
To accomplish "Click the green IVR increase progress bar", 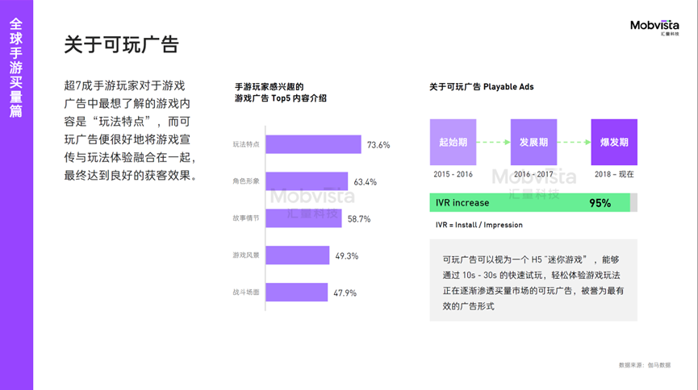I will tap(529, 202).
